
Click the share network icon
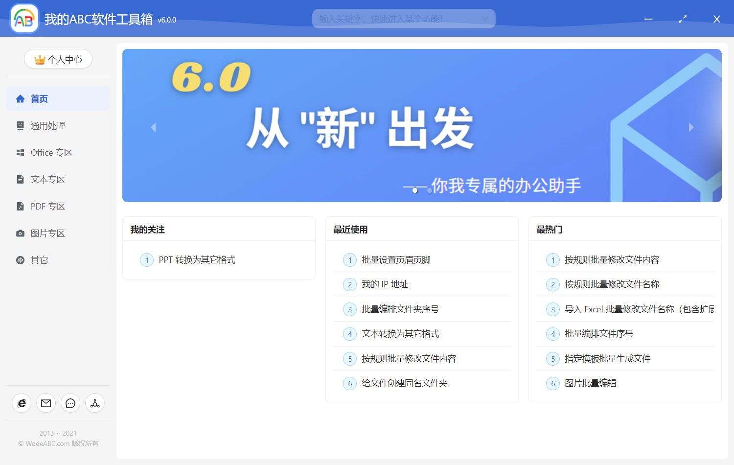click(x=95, y=403)
